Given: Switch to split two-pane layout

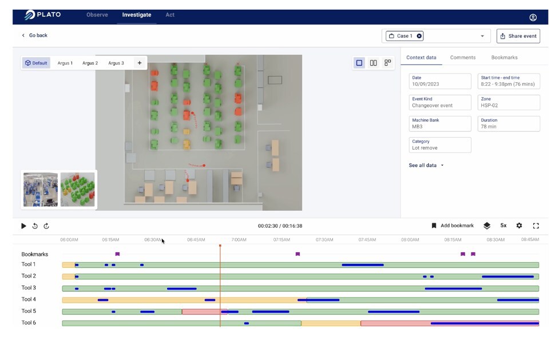Looking at the screenshot, I should coord(373,63).
